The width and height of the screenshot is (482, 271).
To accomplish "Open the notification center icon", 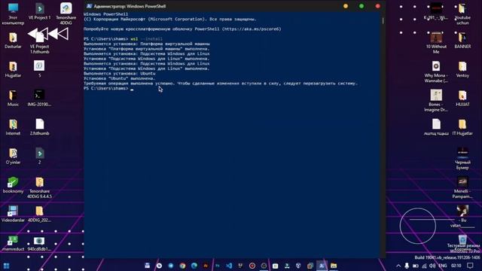I will 470,266.
